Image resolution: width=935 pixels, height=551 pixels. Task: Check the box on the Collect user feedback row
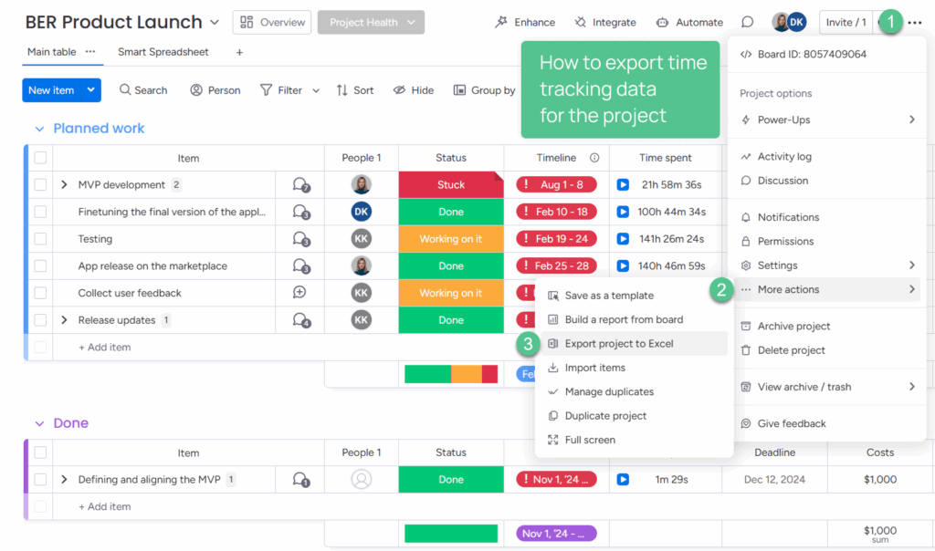[x=38, y=293]
